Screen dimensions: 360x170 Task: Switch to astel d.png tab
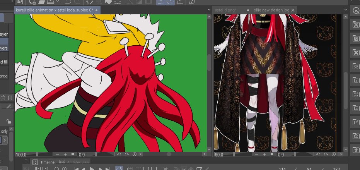(225, 10)
